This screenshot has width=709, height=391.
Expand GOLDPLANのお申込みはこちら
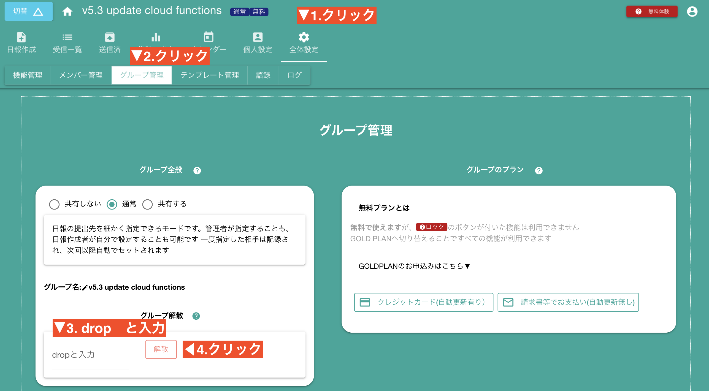point(414,266)
